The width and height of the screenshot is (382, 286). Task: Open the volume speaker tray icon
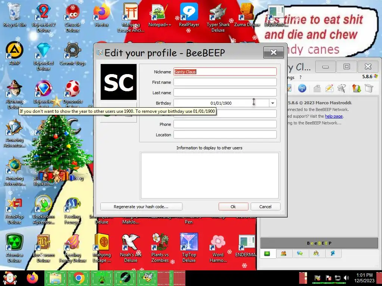(346, 278)
